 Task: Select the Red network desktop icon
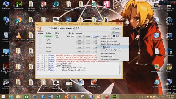pyautogui.click(x=6, y=21)
